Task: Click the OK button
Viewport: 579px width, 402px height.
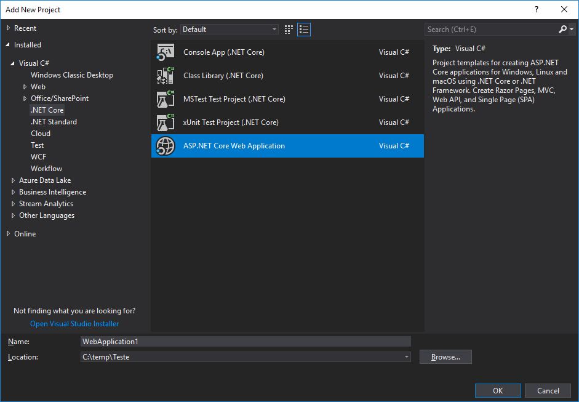Action: pos(498,390)
